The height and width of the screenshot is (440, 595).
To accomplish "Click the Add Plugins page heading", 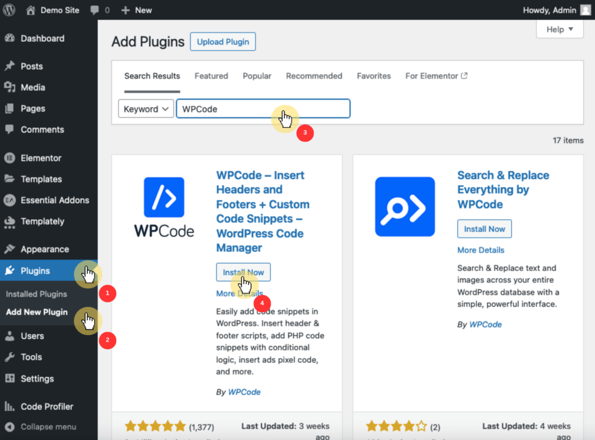I will [148, 42].
